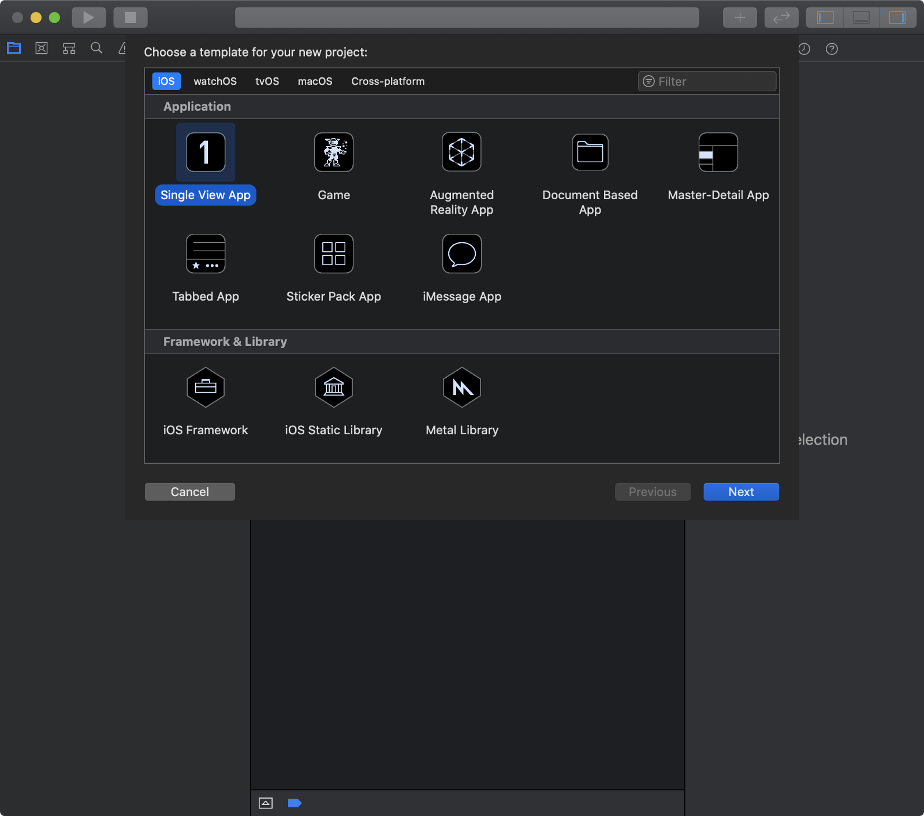Open the Find navigator
Viewport: 924px width, 816px height.
click(x=96, y=48)
